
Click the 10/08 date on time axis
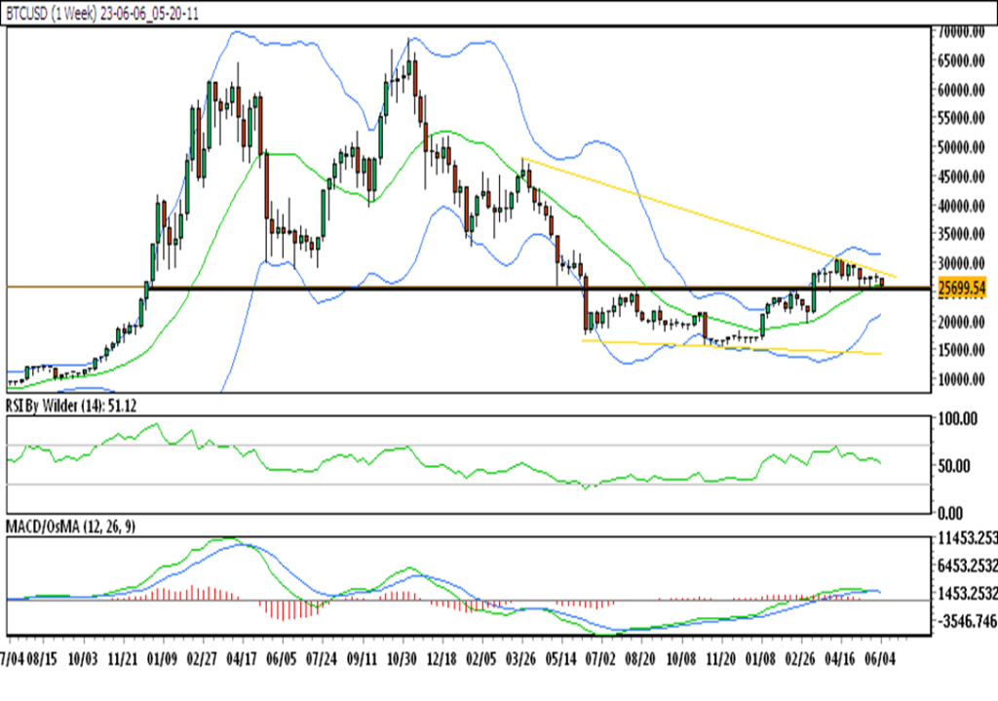[x=681, y=659]
